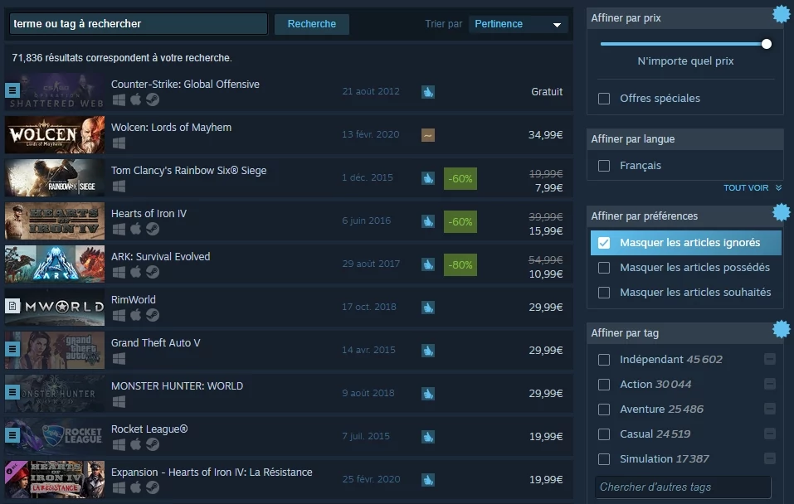Viewport: 794px width, 504px height.
Task: Check Masquer les articles possédés
Action: [604, 268]
